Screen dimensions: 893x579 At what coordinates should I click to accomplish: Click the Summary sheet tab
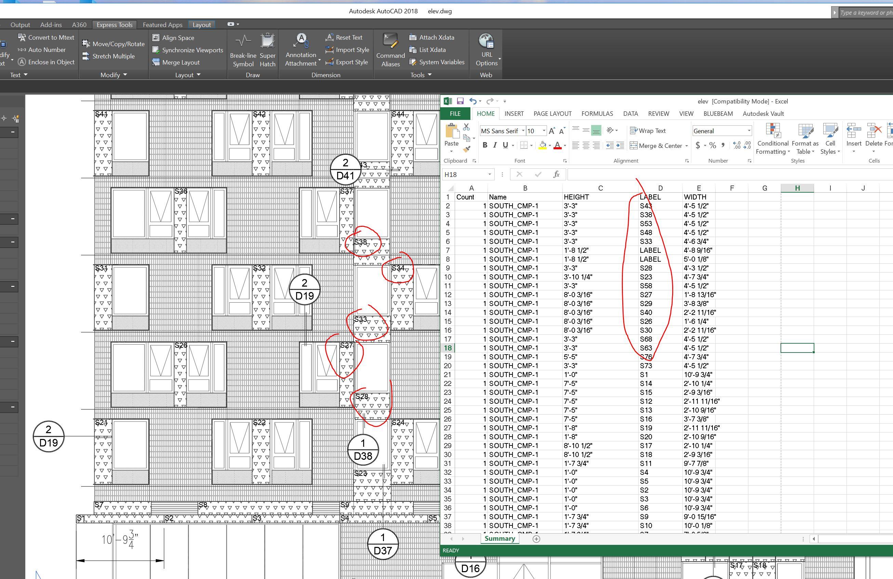[499, 538]
